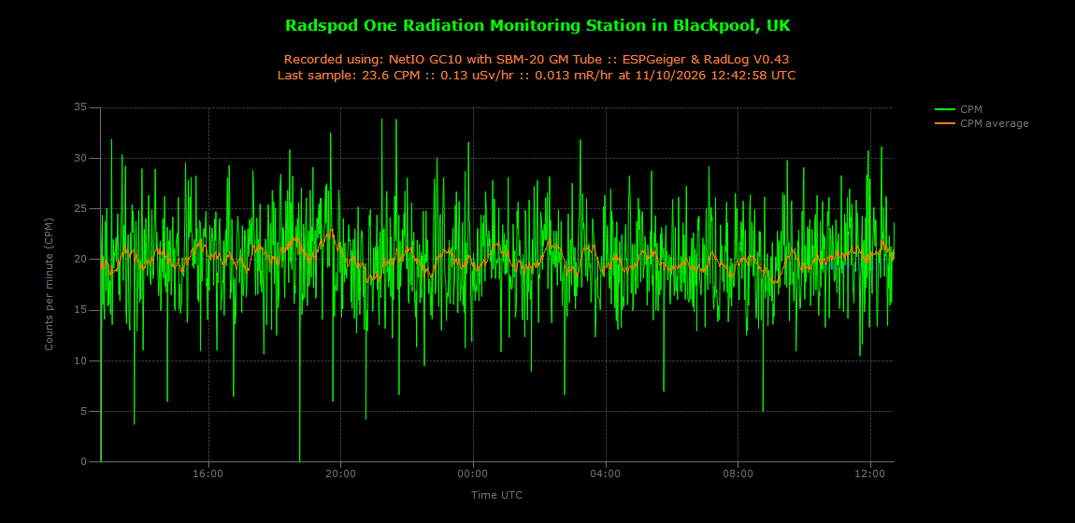1075x523 pixels.
Task: Click the chart title Radspod One Radiation Monitoring Station
Action: (x=537, y=25)
